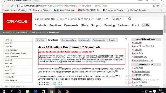This screenshot has width=166, height=93.
Task: Click Sign In/Register link
Action: [42, 19]
